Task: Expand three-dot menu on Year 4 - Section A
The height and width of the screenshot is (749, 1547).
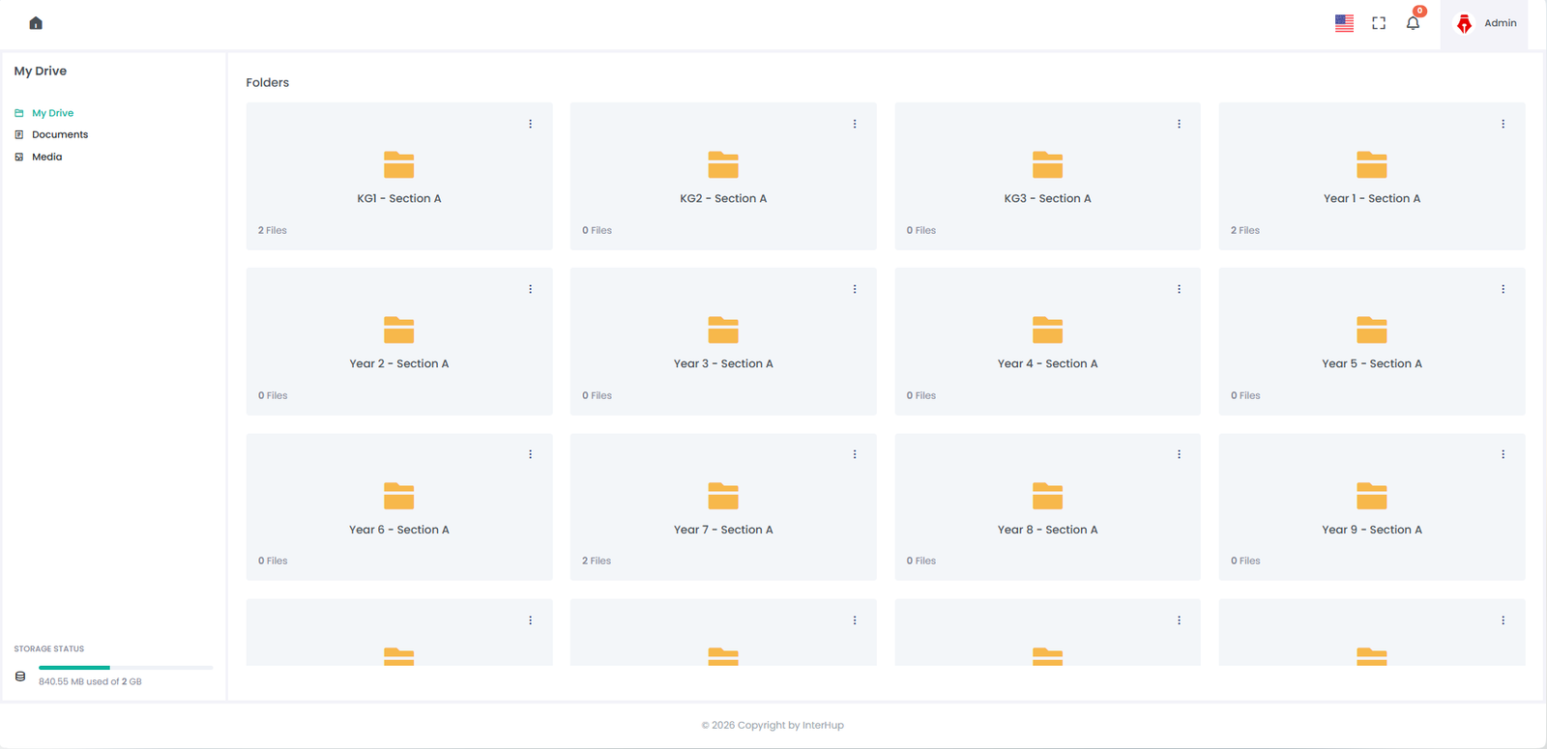Action: point(1179,289)
